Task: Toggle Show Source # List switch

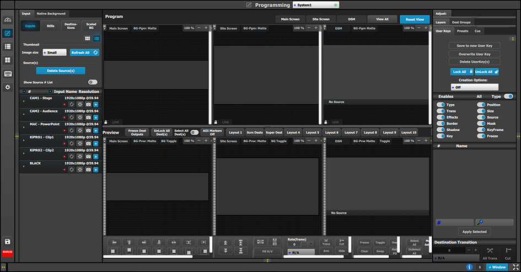Action: tap(93, 82)
